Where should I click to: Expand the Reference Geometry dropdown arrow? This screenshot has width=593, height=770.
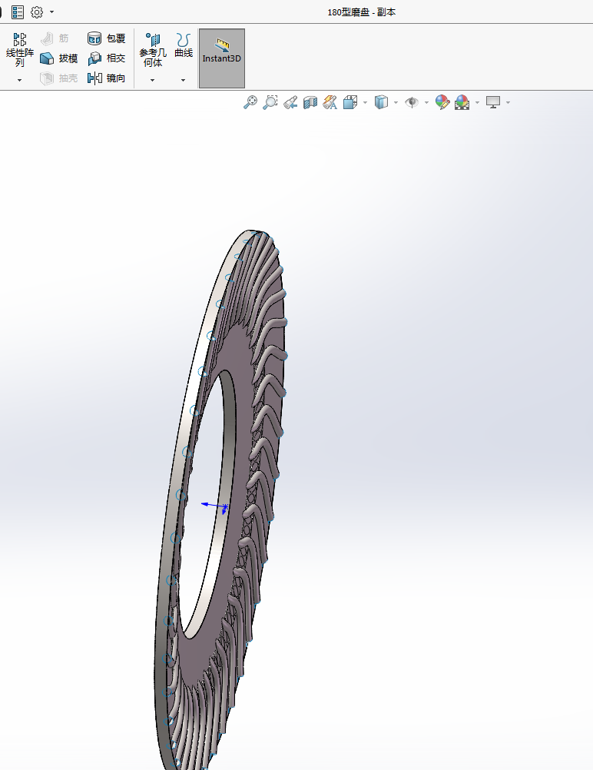[x=153, y=80]
